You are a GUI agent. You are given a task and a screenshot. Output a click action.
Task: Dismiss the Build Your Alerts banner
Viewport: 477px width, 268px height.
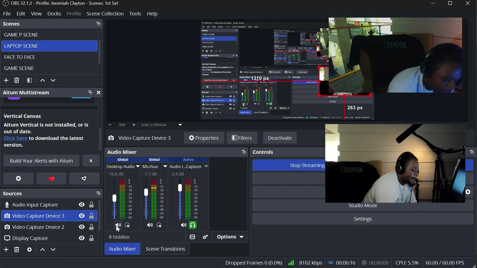(91, 160)
